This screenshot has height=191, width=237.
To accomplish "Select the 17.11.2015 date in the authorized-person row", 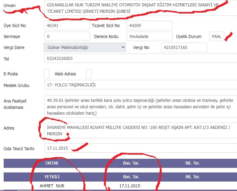I will (130, 186).
